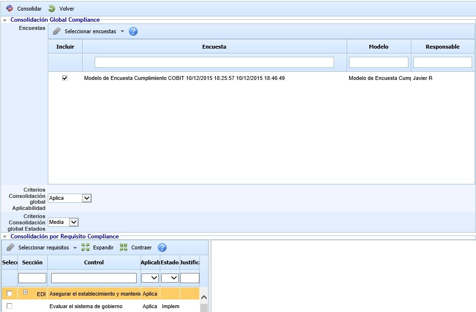Sort by the Responsable column header
This screenshot has height=312, width=476.
pyautogui.click(x=442, y=47)
